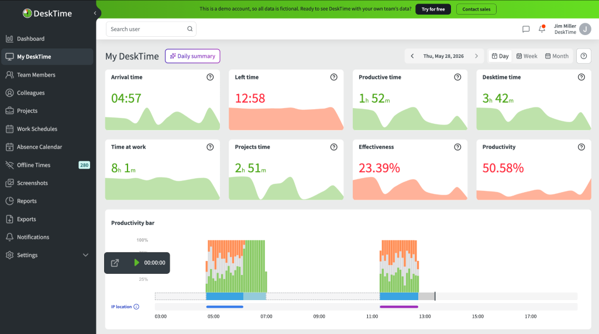
Task: Click the purple IP location bar
Action: (x=399, y=307)
